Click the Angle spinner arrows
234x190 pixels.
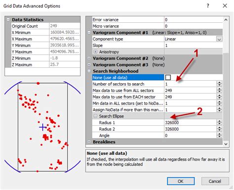coord(219,136)
